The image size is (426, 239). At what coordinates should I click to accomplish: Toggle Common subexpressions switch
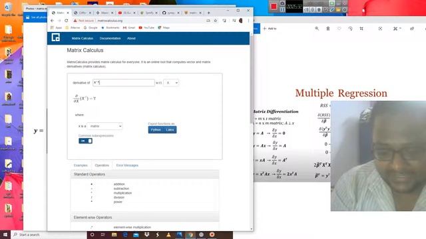click(x=86, y=141)
